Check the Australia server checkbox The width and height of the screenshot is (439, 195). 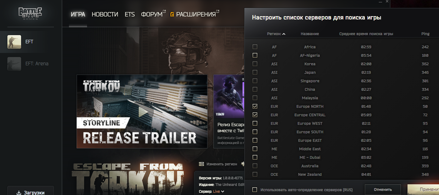pos(255,166)
